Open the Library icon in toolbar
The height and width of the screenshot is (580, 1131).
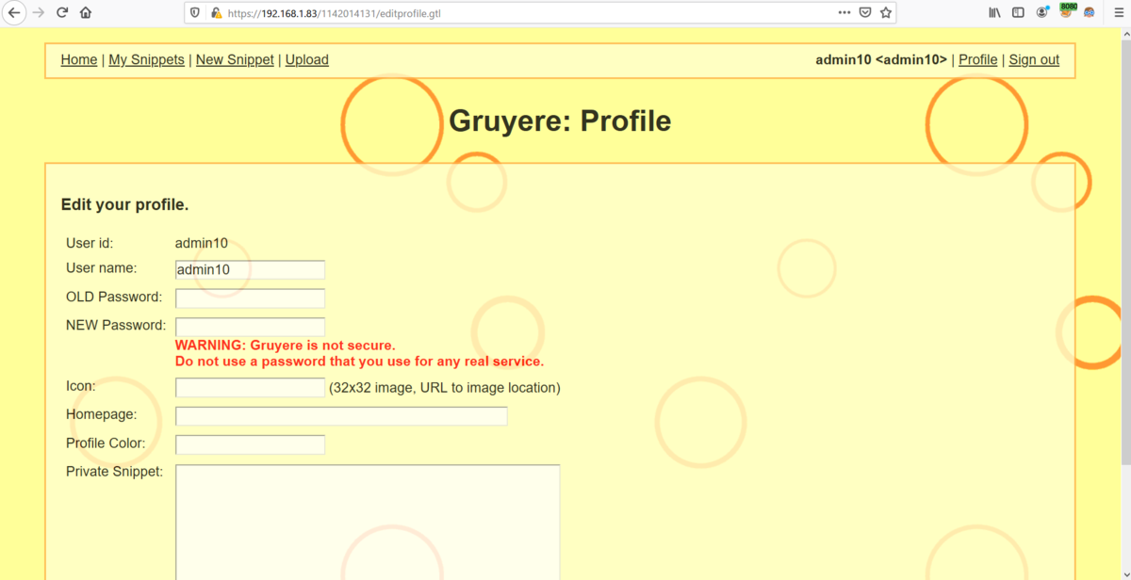coord(994,13)
